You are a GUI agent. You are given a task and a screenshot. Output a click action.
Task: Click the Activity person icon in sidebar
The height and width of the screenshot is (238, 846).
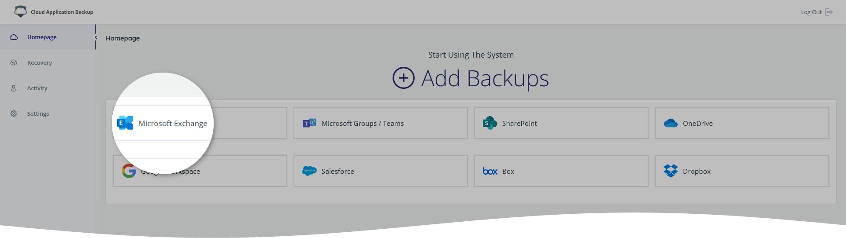14,88
